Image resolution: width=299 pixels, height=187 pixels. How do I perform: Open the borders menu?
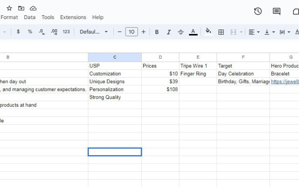(221, 32)
